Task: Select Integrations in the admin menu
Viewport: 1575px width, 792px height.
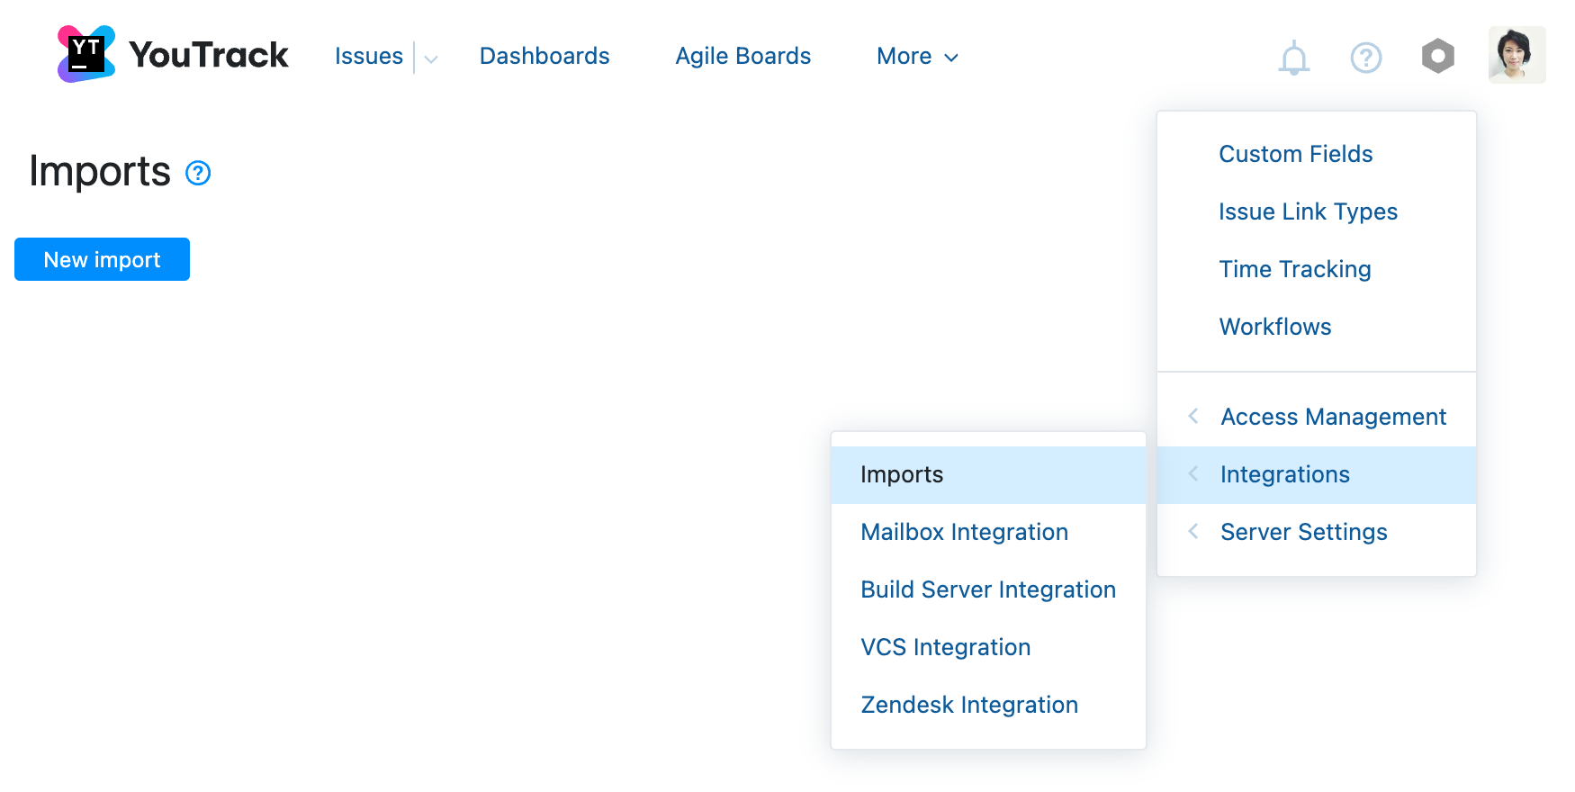Action: click(1284, 474)
